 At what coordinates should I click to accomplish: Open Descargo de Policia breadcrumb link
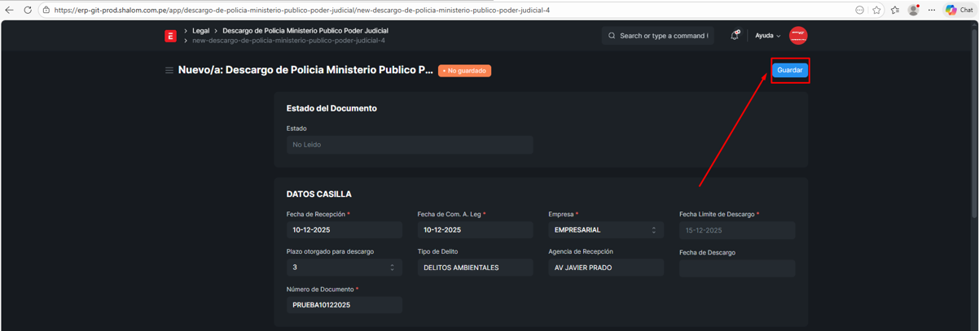click(305, 31)
